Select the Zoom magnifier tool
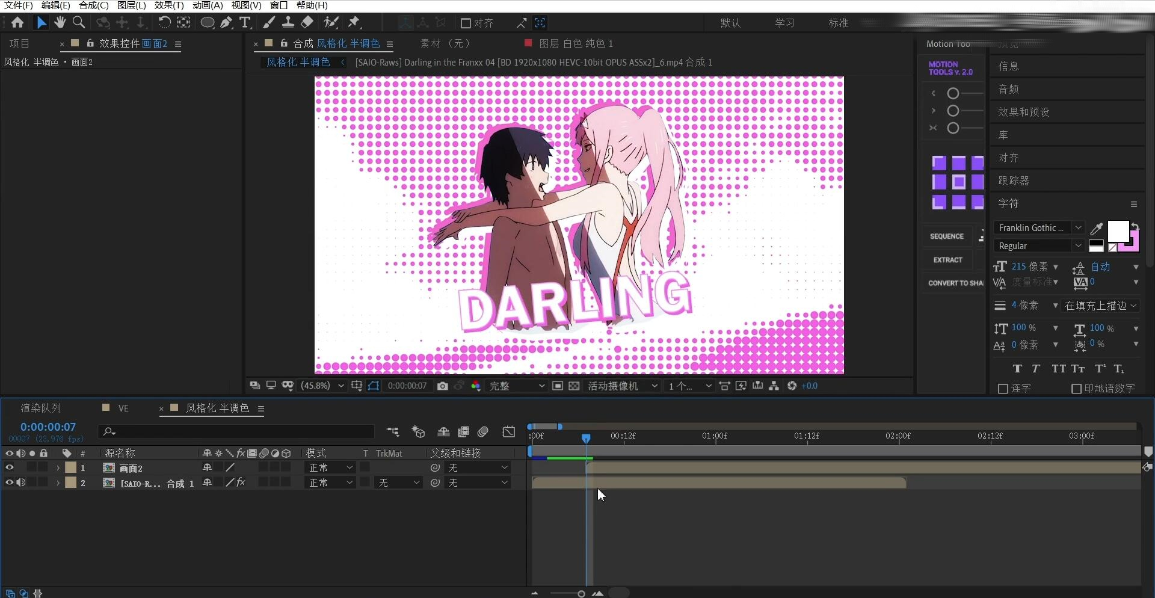Viewport: 1155px width, 598px height. click(x=78, y=23)
